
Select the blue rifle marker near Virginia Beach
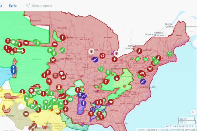click(142, 81)
